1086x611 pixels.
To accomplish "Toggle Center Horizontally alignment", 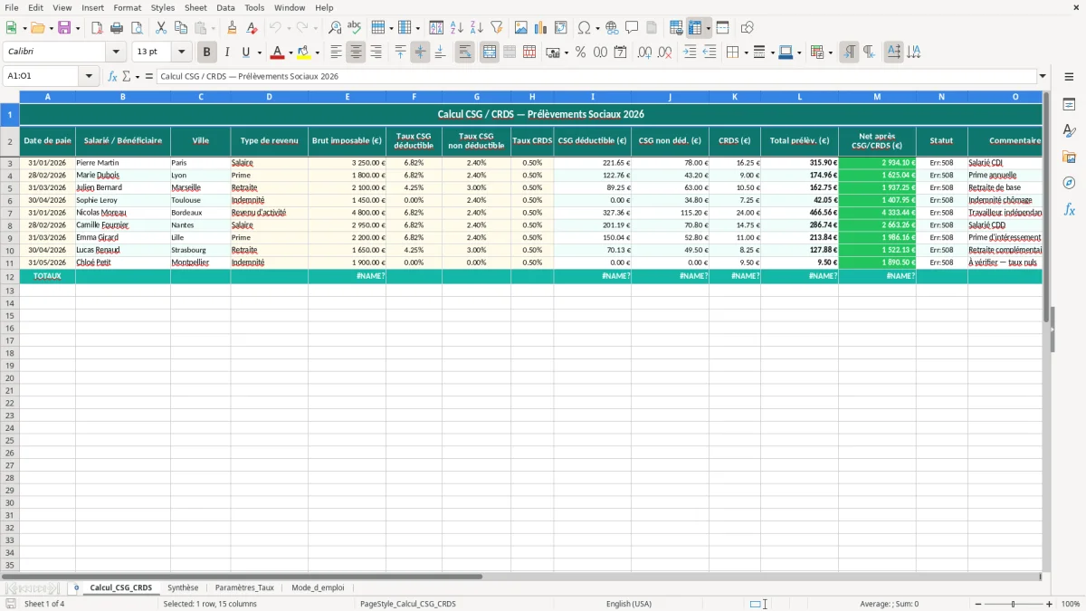I will pos(356,53).
